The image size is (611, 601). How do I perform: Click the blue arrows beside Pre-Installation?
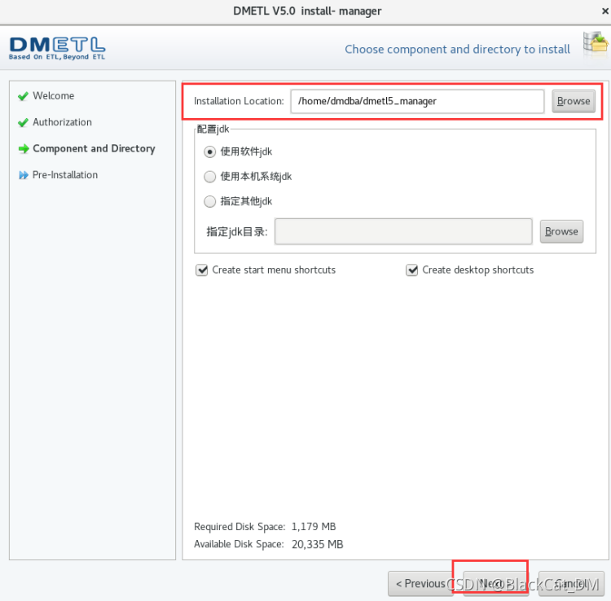(x=24, y=175)
